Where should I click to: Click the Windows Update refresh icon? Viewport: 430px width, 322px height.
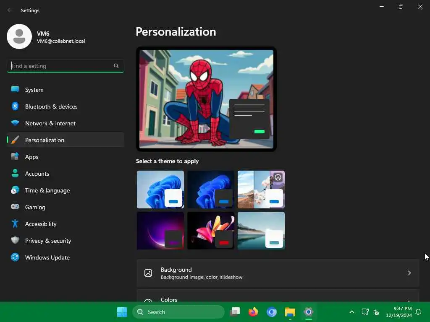tap(15, 257)
